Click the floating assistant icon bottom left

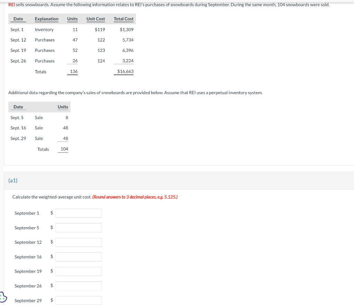[x=2, y=297]
